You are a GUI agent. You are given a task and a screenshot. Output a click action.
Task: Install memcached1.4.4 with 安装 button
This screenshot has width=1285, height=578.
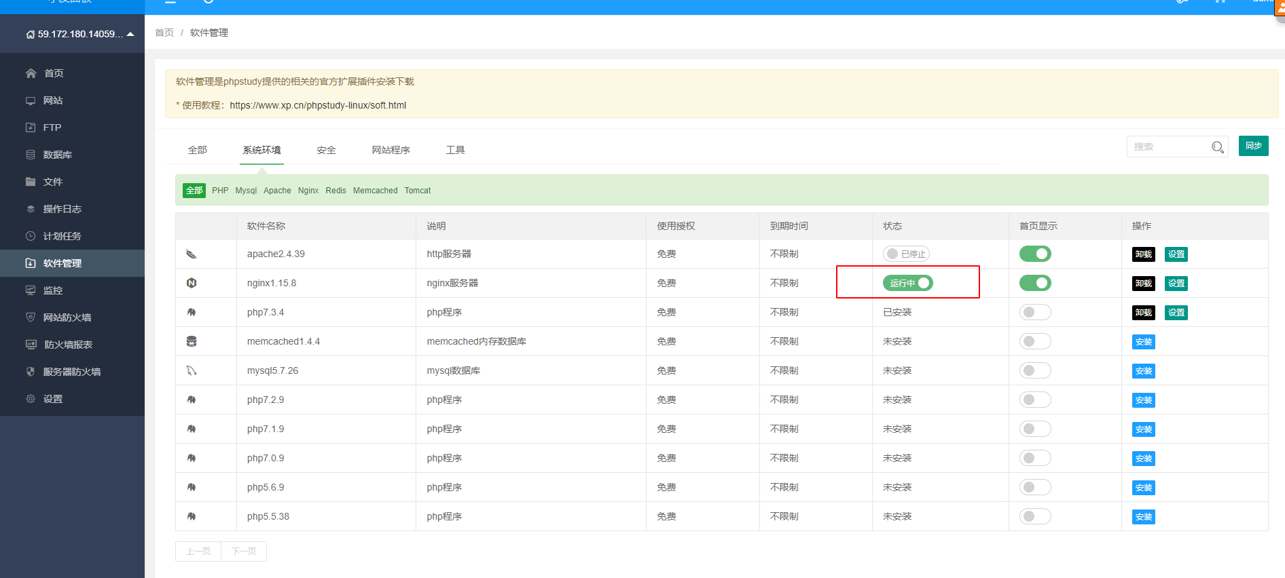(x=1144, y=342)
